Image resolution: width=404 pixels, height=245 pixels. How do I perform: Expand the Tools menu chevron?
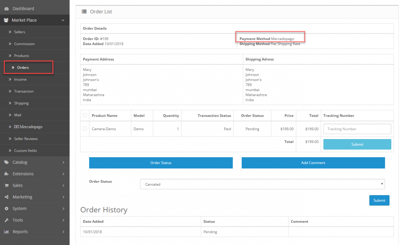[63, 220]
